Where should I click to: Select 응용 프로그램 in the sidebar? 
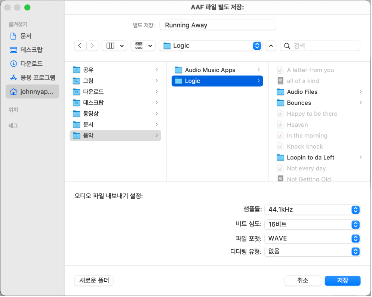point(33,77)
